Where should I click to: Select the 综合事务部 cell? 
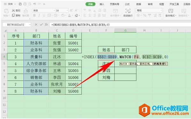[36, 70]
